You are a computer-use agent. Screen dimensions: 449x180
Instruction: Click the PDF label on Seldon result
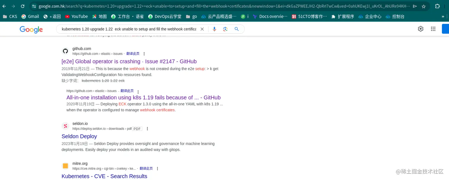tap(137, 129)
